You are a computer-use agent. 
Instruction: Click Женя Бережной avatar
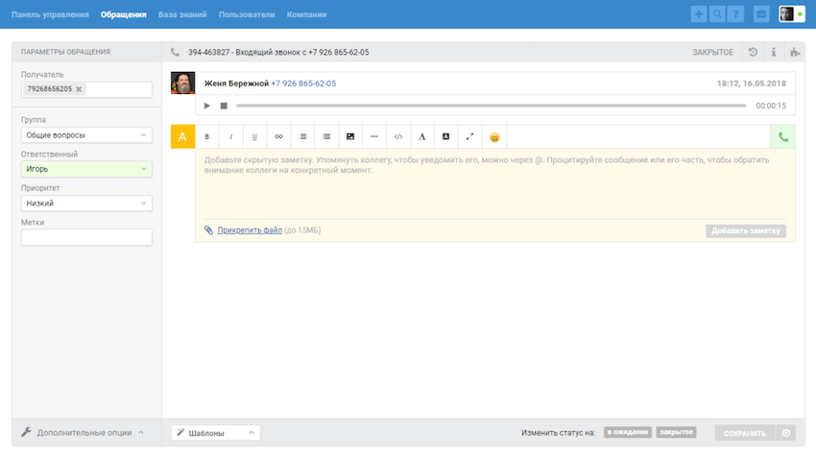pyautogui.click(x=182, y=84)
